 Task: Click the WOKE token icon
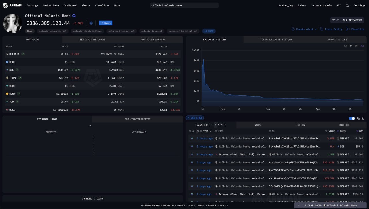[x=7, y=110]
